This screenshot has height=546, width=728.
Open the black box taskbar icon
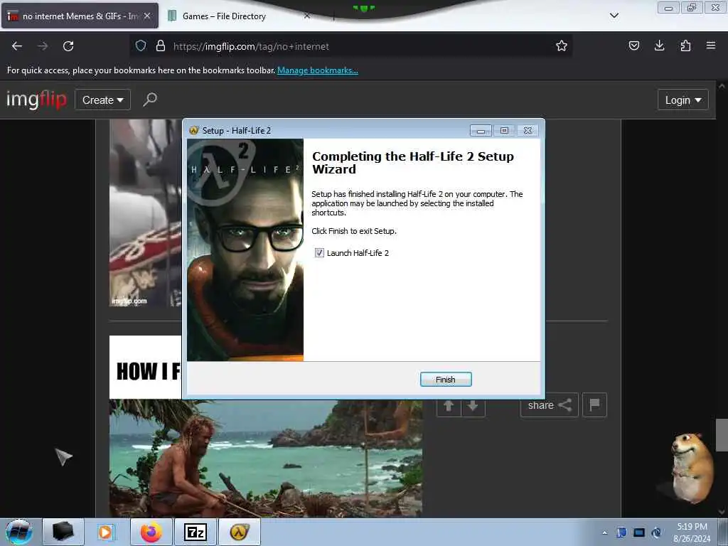point(63,532)
